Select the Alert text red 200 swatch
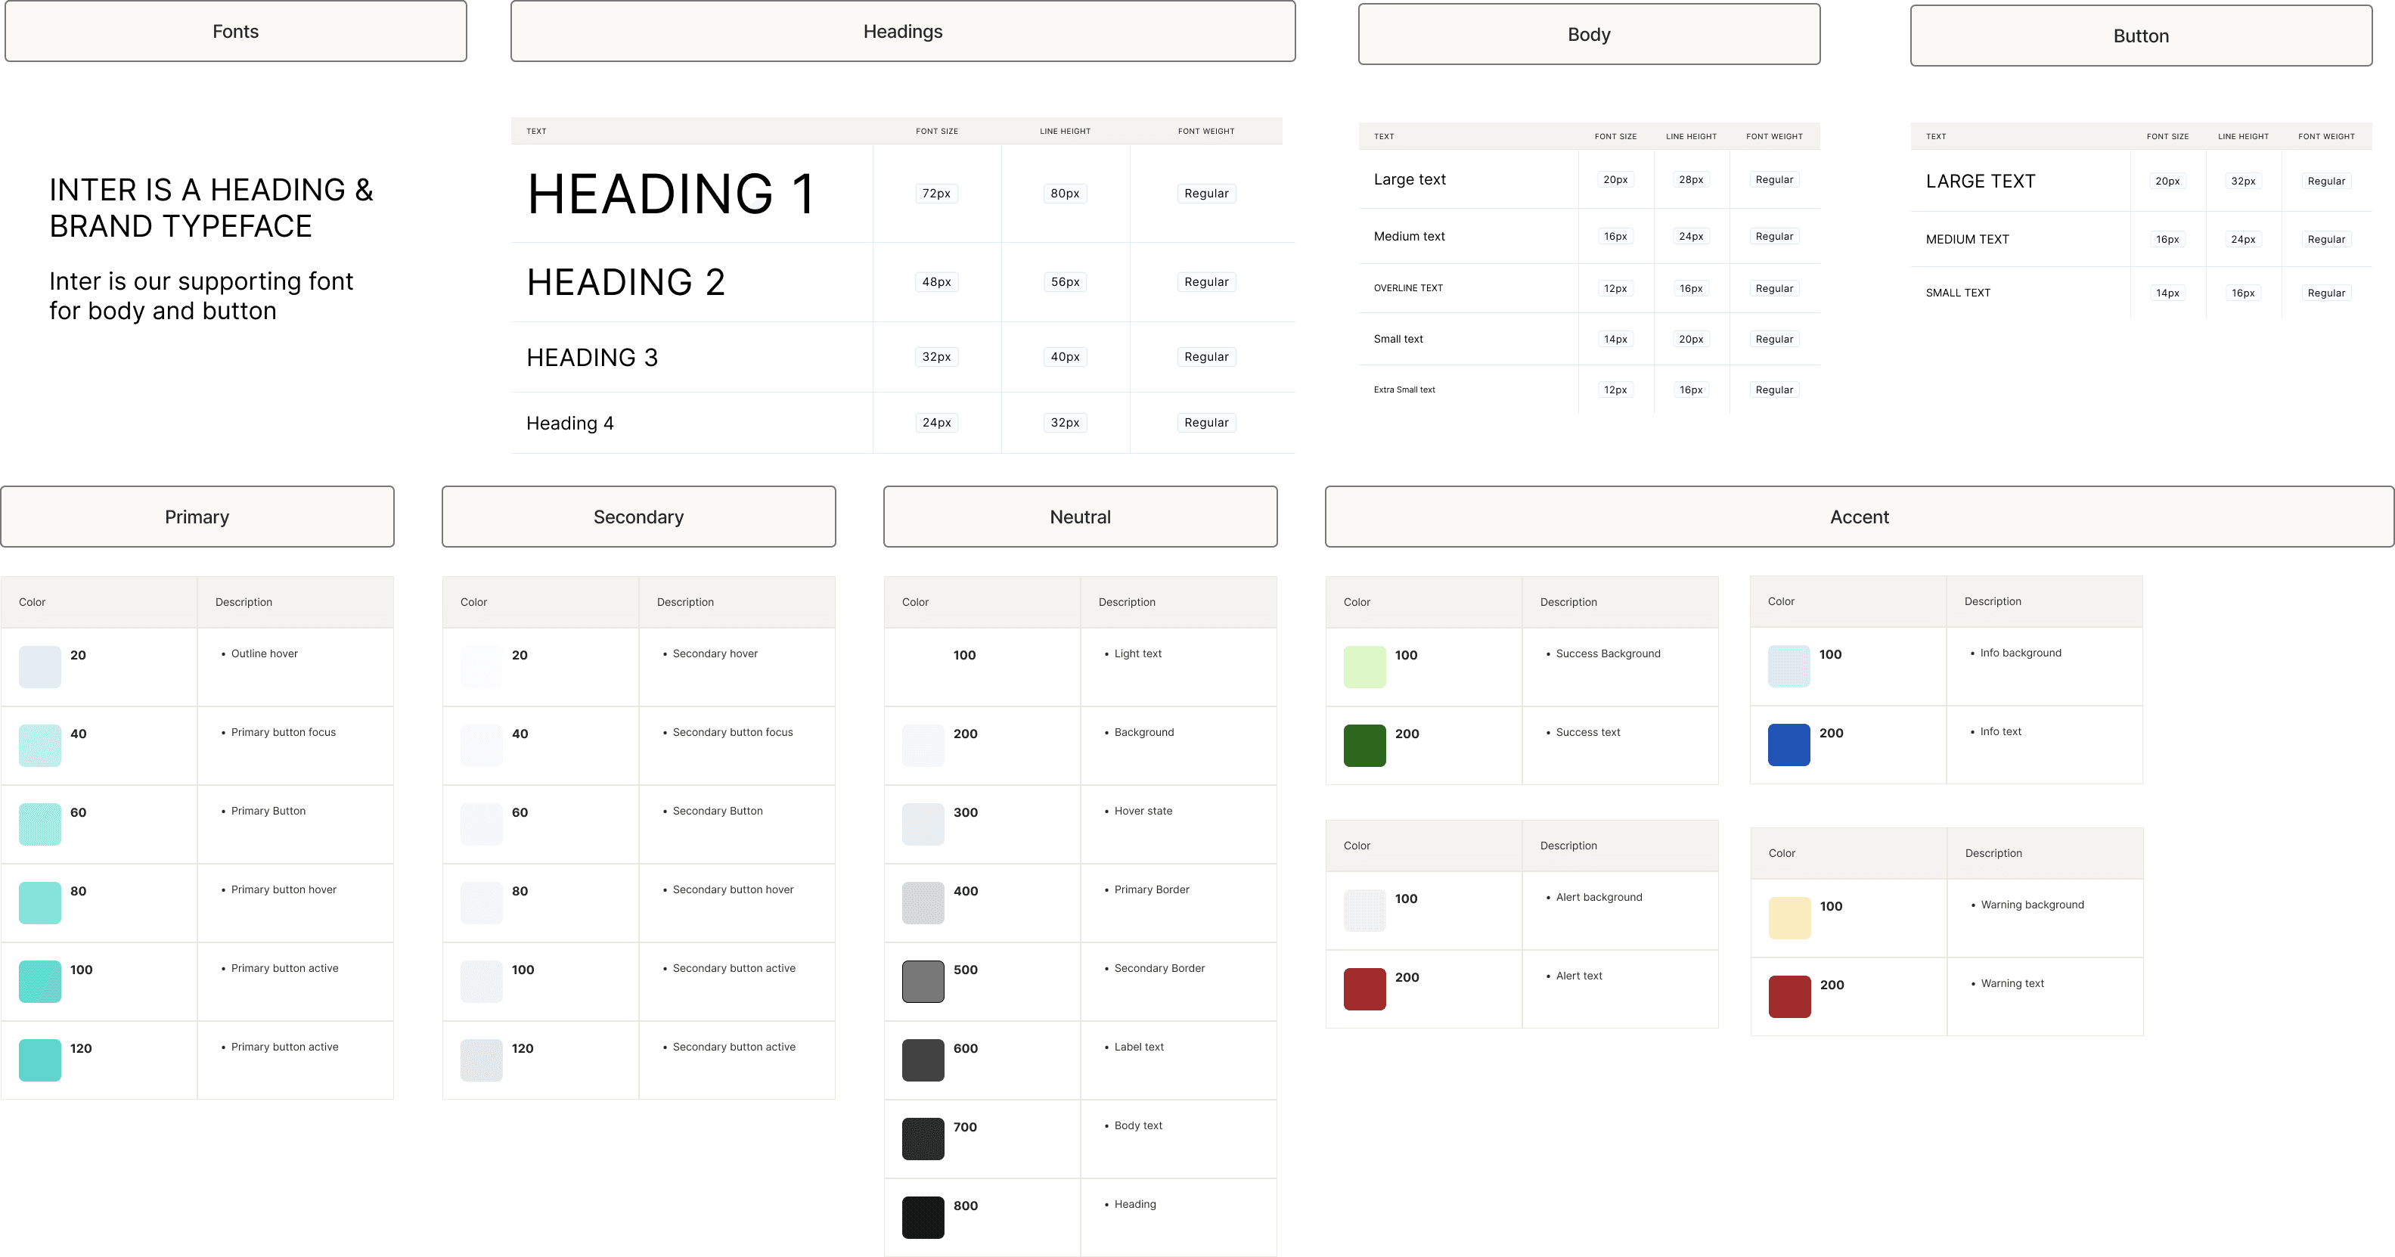Image resolution: width=2395 pixels, height=1257 pixels. (1364, 989)
